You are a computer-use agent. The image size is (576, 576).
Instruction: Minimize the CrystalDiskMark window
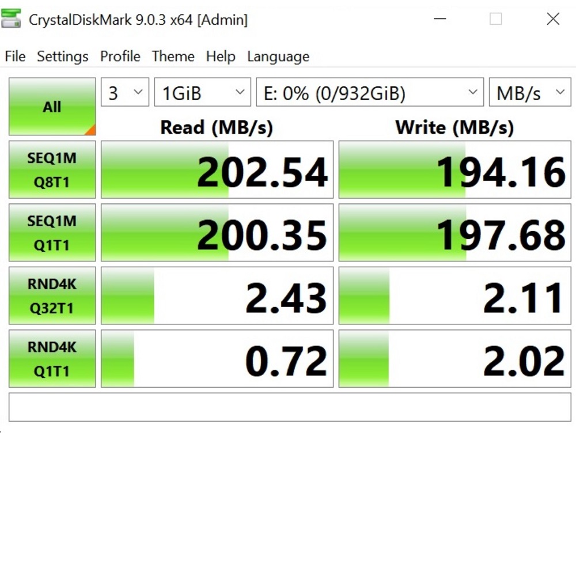(439, 19)
